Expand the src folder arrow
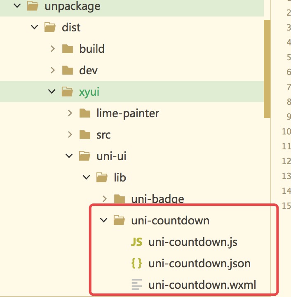The width and height of the screenshot is (291, 297). pyautogui.click(x=69, y=134)
